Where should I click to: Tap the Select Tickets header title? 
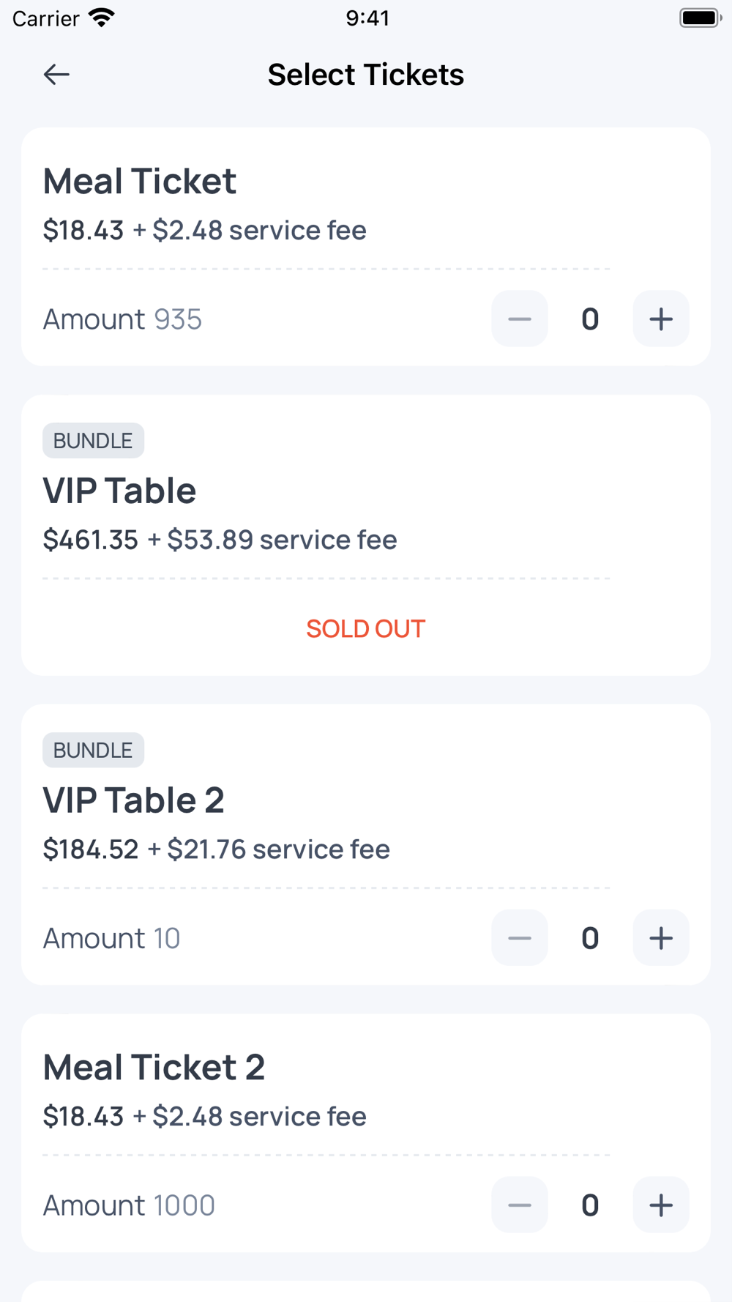tap(365, 75)
